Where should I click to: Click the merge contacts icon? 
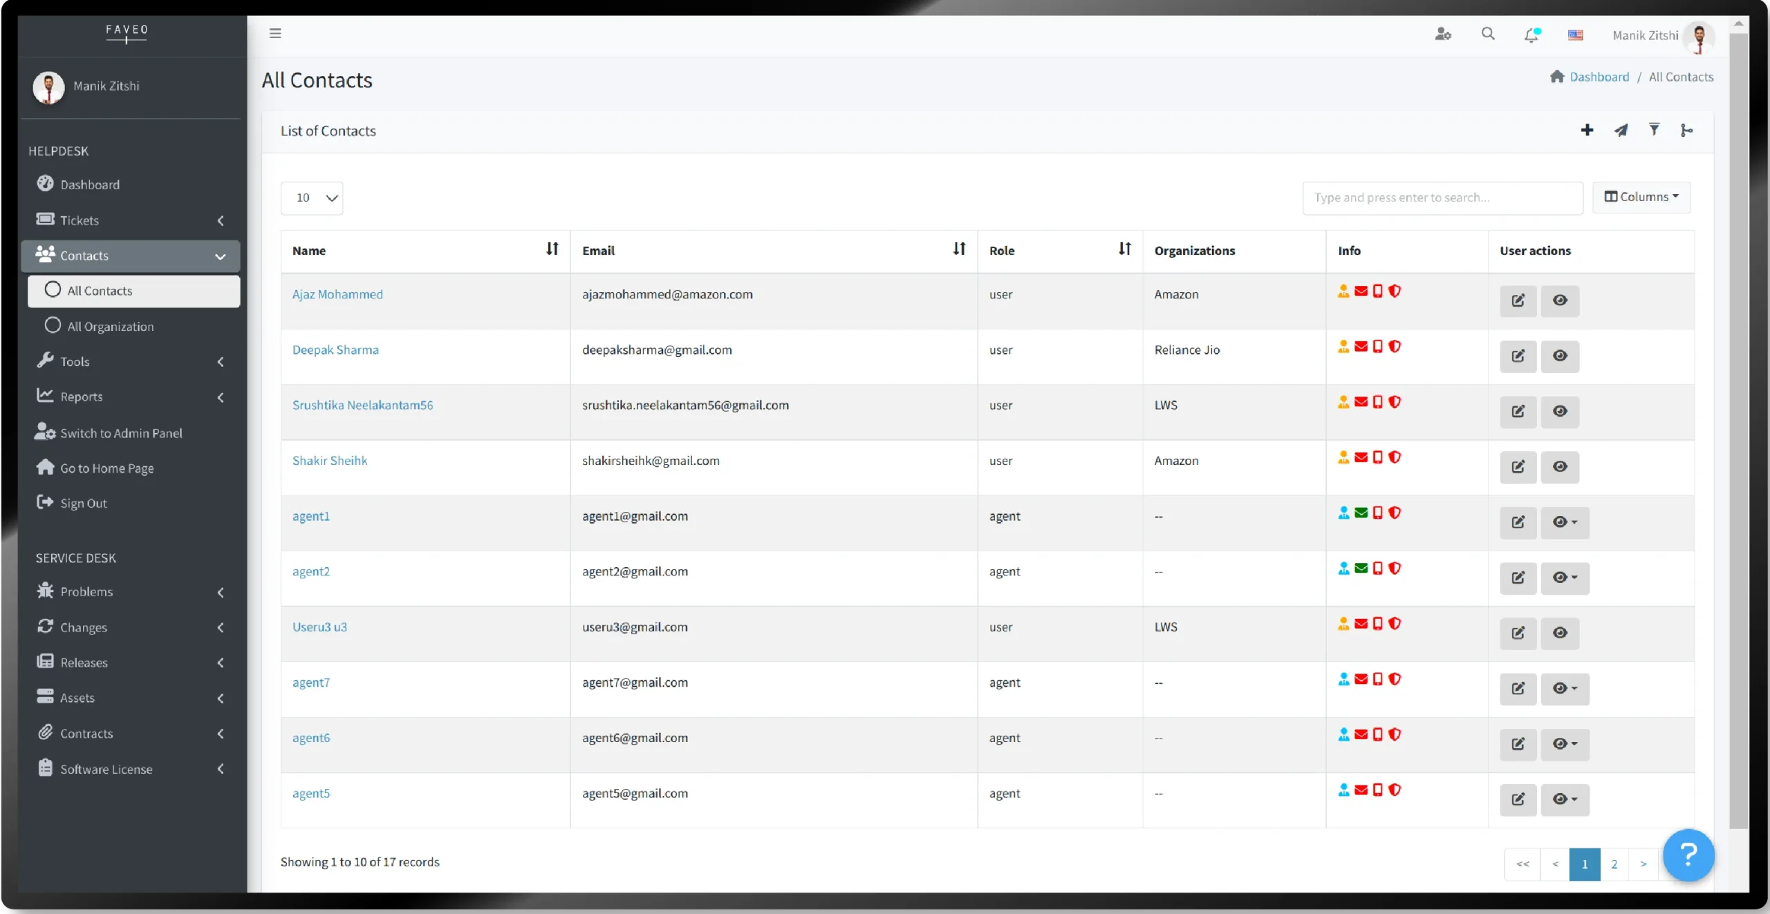point(1687,131)
